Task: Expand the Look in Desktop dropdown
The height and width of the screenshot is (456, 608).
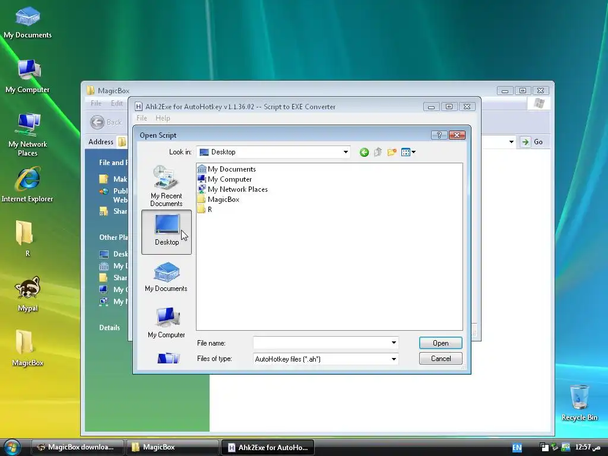Action: click(345, 152)
